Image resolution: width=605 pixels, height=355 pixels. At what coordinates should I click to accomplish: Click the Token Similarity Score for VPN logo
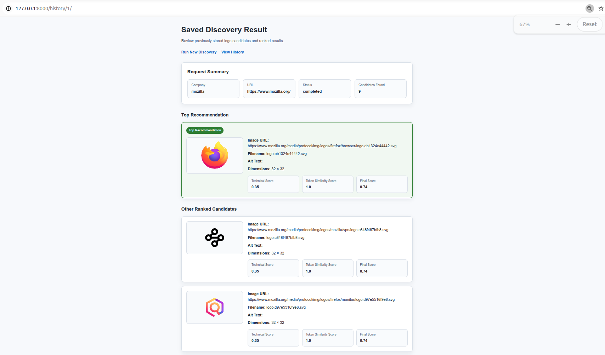328,268
